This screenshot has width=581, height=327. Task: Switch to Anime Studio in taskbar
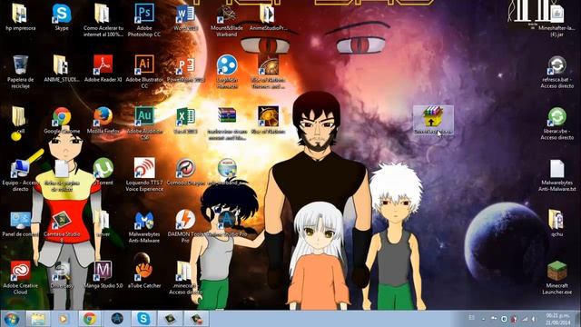pos(117,319)
